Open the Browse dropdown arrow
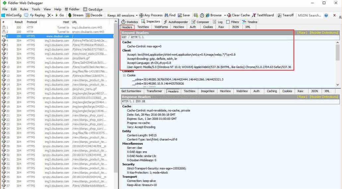The height and width of the screenshot is (189, 342). point(225,15)
